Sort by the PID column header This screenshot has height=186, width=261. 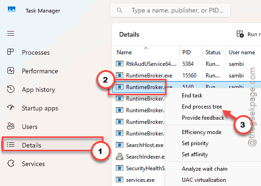[186, 52]
